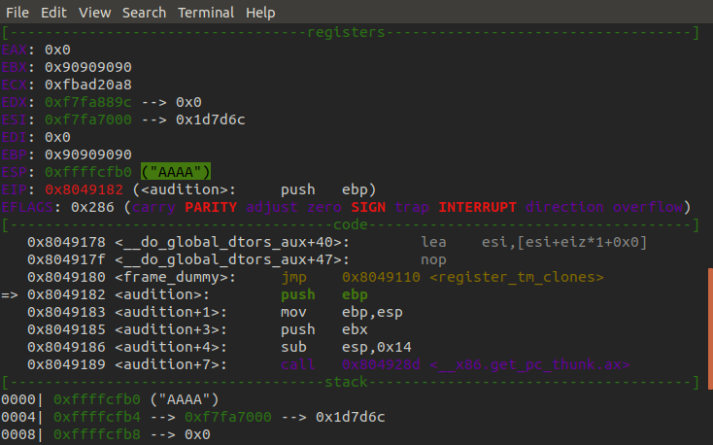
Task: Click the ESI address 0xf7fa7000 in registers
Action: pos(88,120)
